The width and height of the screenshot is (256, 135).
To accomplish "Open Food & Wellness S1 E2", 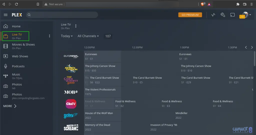I will [x=137, y=104].
